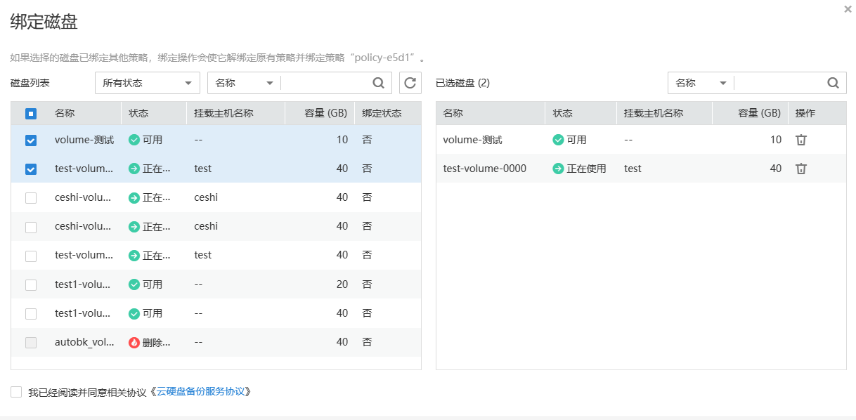Click the disk list search magnifier icon
Screen dimensions: 856x420
point(378,83)
